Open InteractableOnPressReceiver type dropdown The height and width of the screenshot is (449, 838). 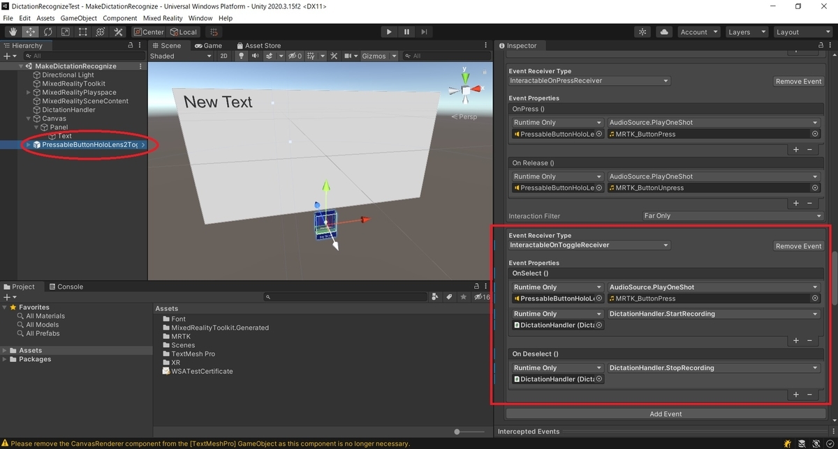(x=589, y=81)
